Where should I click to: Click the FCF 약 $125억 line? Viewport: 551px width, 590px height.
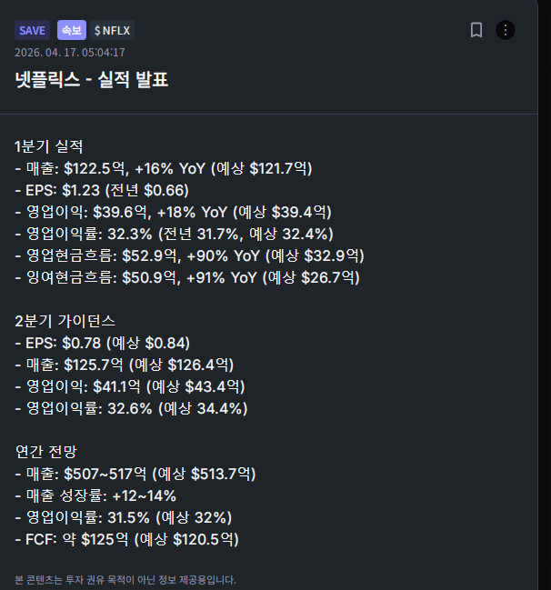coord(126,539)
